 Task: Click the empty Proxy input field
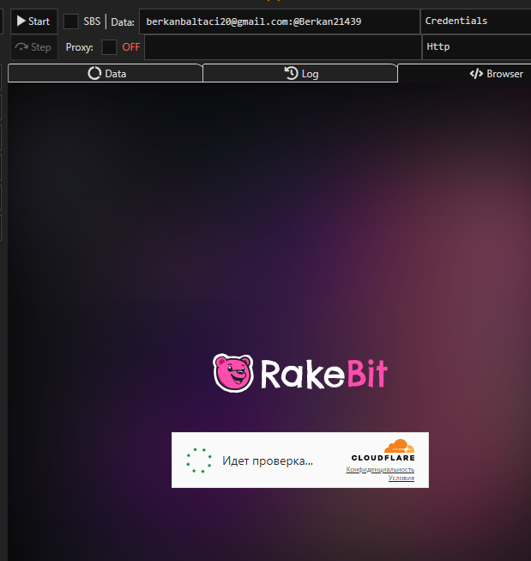click(283, 47)
